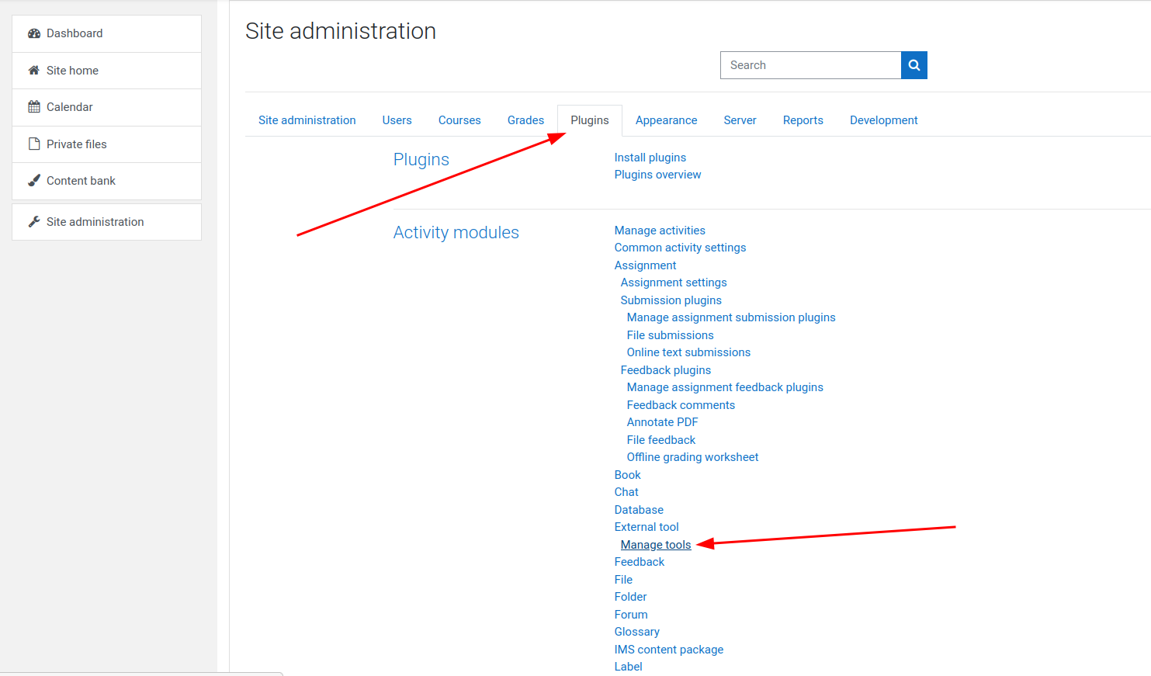Viewport: 1151px width, 676px height.
Task: Click the Private files document icon
Action: tap(33, 144)
